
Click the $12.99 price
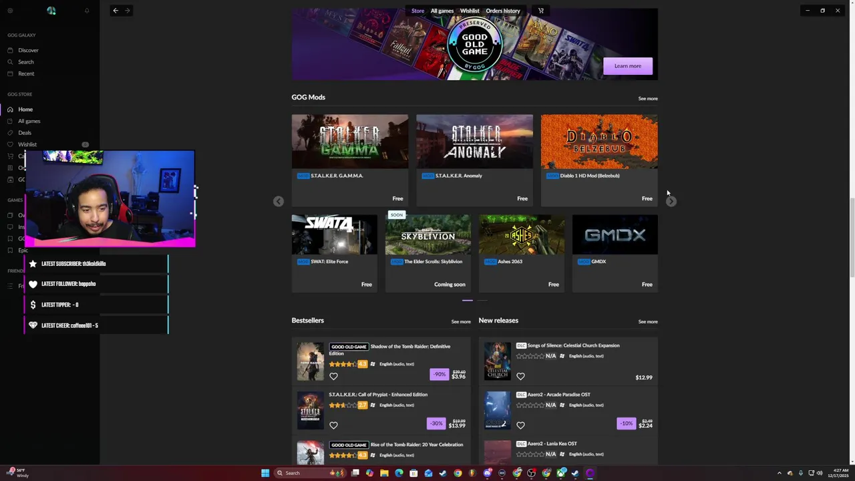click(x=644, y=377)
